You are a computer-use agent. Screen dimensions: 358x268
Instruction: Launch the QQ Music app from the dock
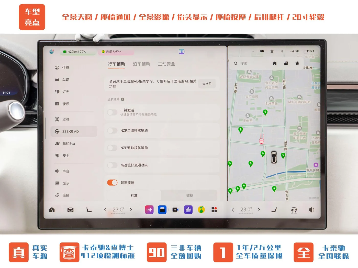(201, 210)
